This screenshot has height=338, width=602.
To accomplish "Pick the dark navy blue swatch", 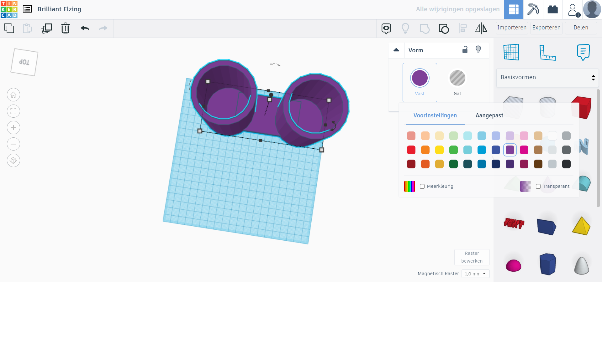I will pos(496,164).
